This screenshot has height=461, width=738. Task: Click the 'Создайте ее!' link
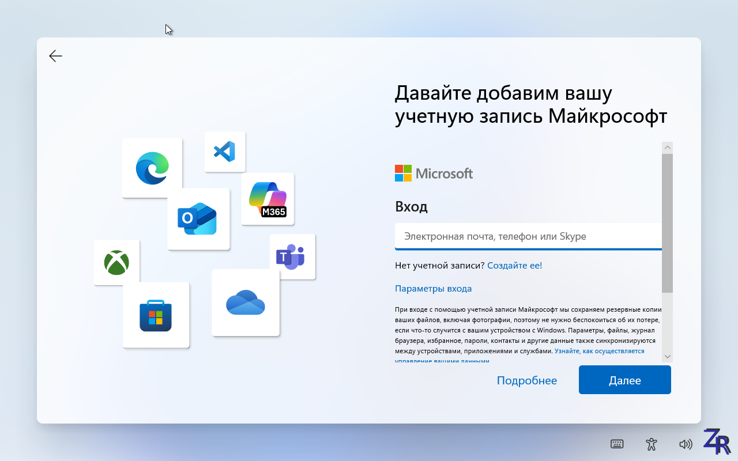click(x=514, y=265)
